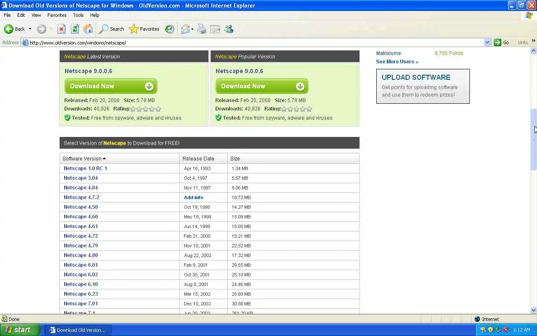Refresh the page with the green arrows icon
Image resolution: width=537 pixels, height=336 pixels.
click(x=75, y=29)
